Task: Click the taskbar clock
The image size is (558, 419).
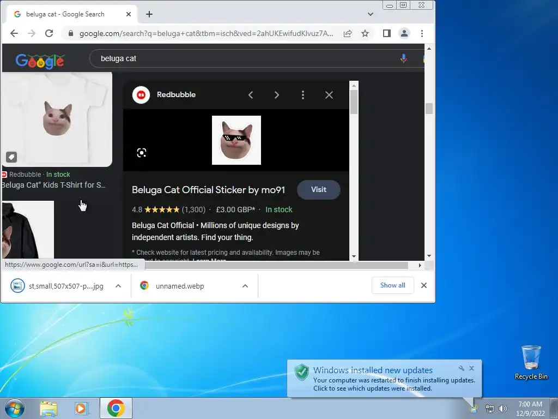Action: point(530,408)
